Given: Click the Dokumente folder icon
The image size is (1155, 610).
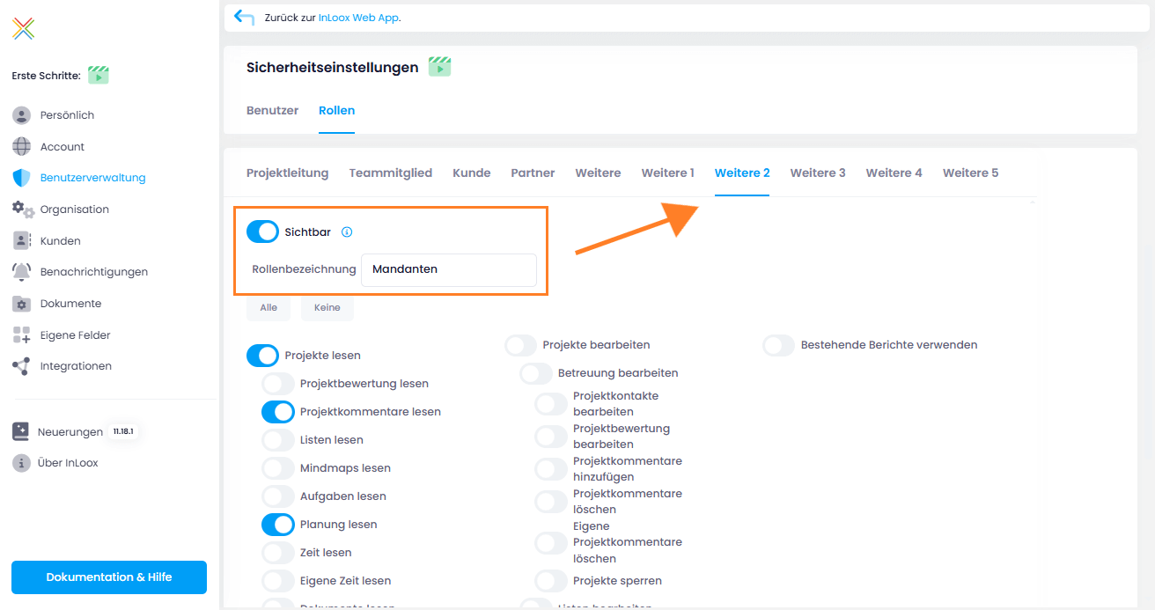Looking at the screenshot, I should tap(22, 304).
